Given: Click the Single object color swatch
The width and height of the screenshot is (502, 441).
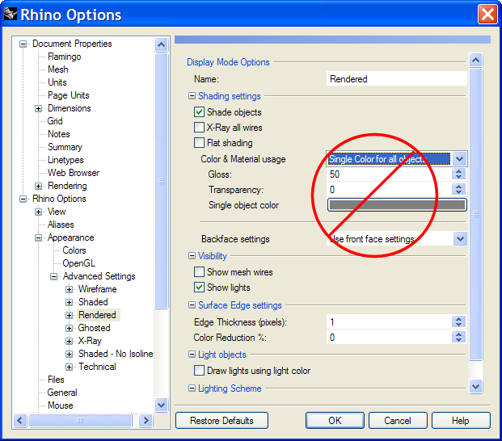Looking at the screenshot, I should click(396, 205).
